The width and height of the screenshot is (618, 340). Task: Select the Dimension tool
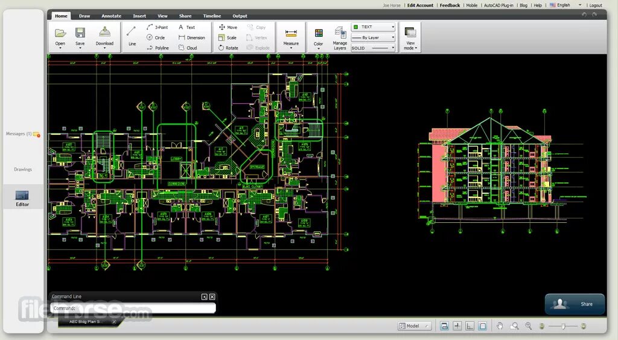point(191,37)
